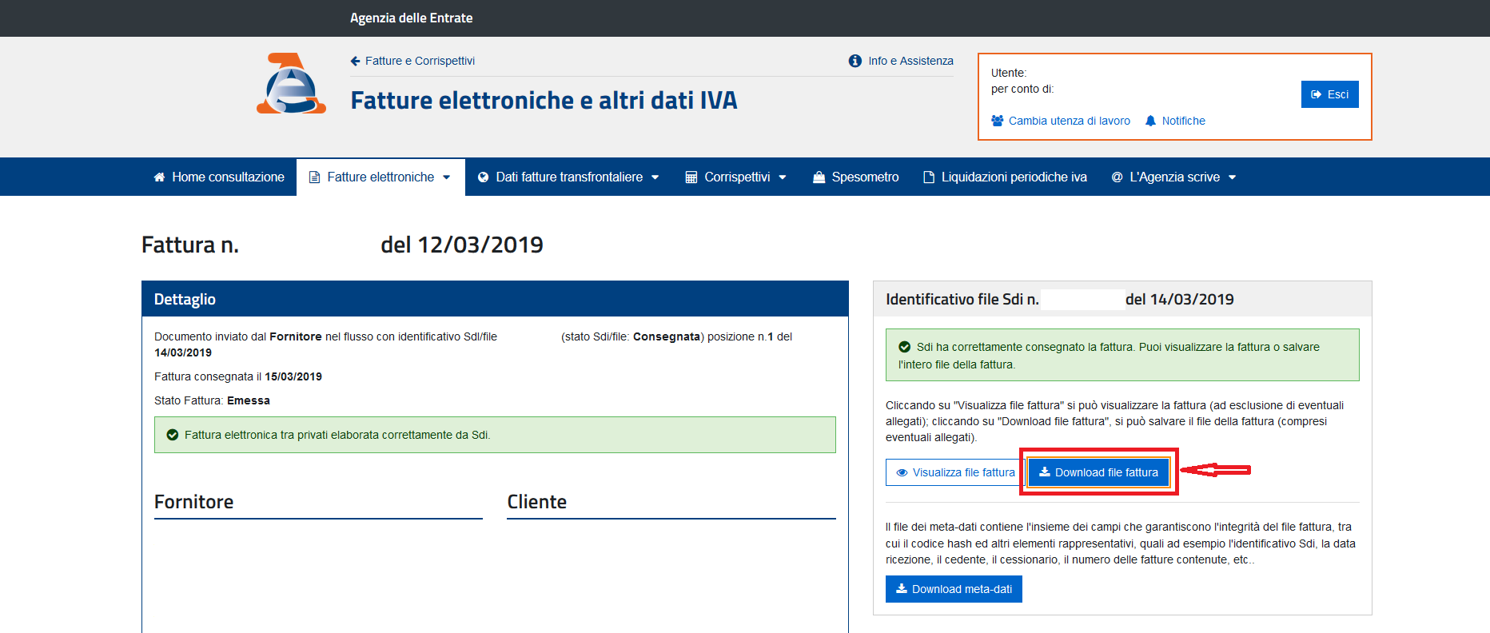The width and height of the screenshot is (1490, 633).
Task: Open the Fatture elettroniche menu label
Action: [380, 177]
